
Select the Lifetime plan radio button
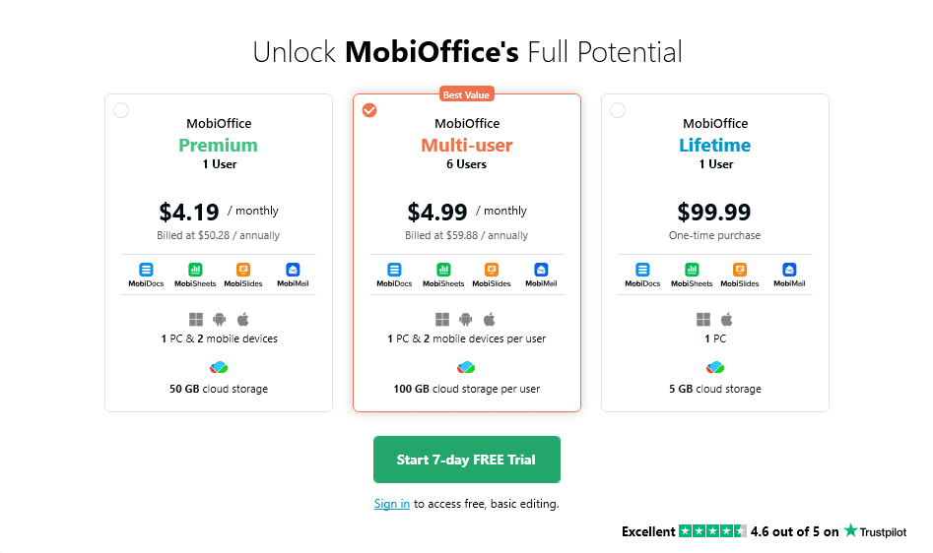point(618,110)
